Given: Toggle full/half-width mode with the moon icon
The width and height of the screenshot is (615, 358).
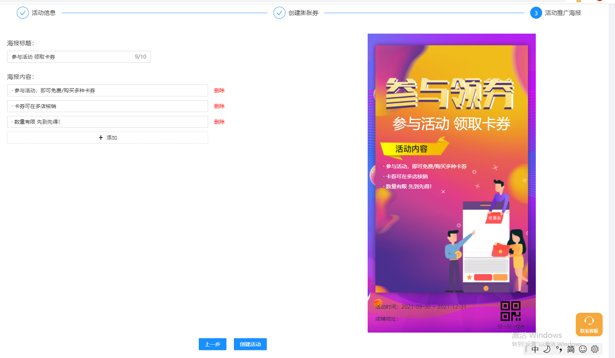Looking at the screenshot, I should pos(546,349).
